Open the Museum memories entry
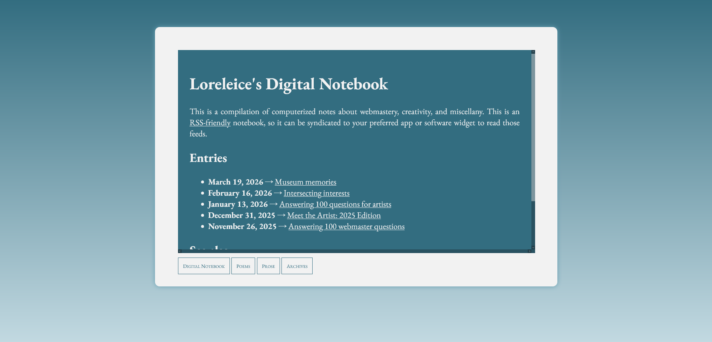This screenshot has height=342, width=712. (306, 182)
